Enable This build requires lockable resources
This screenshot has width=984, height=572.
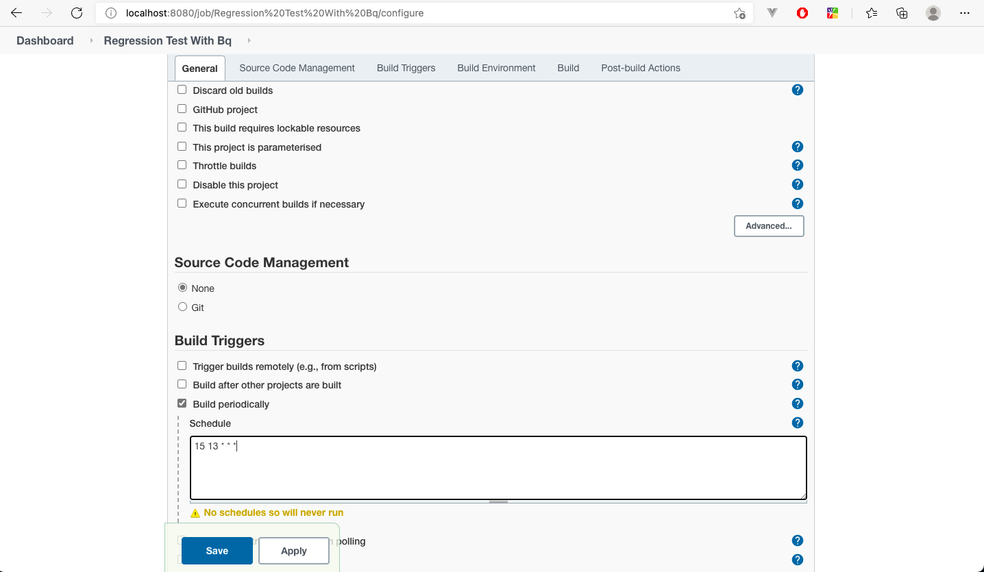tap(182, 127)
